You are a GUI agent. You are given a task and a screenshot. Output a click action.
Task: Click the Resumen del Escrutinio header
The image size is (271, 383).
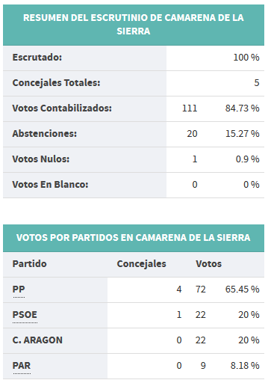pos(134,25)
